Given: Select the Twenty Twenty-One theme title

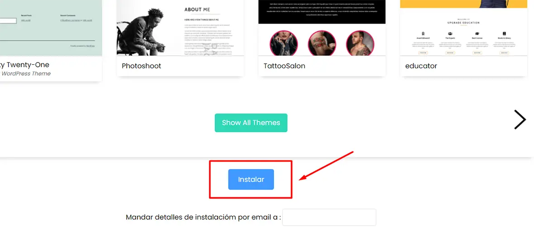Looking at the screenshot, I should coord(24,65).
